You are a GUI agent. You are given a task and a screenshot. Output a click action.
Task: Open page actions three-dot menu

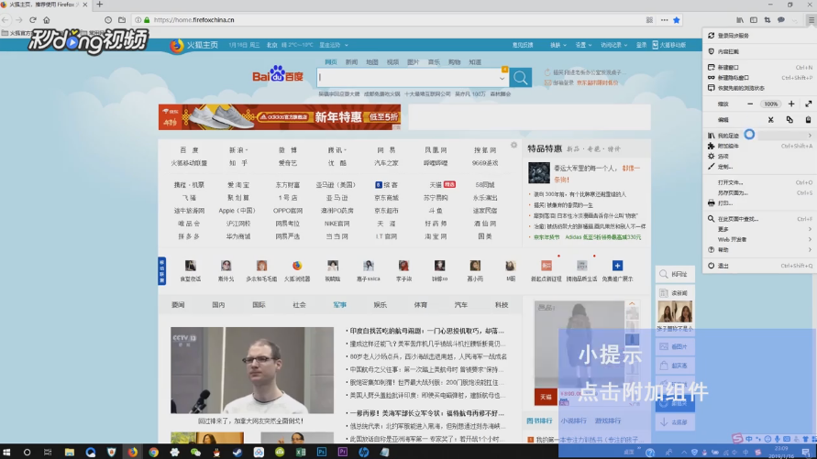[664, 20]
